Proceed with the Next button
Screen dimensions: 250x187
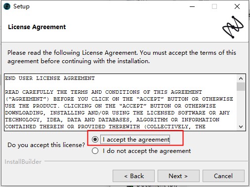tap(178, 176)
